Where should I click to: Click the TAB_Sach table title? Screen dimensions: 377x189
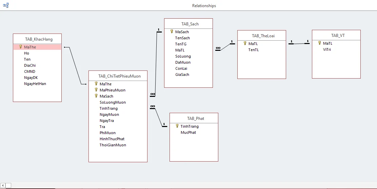pyautogui.click(x=188, y=24)
